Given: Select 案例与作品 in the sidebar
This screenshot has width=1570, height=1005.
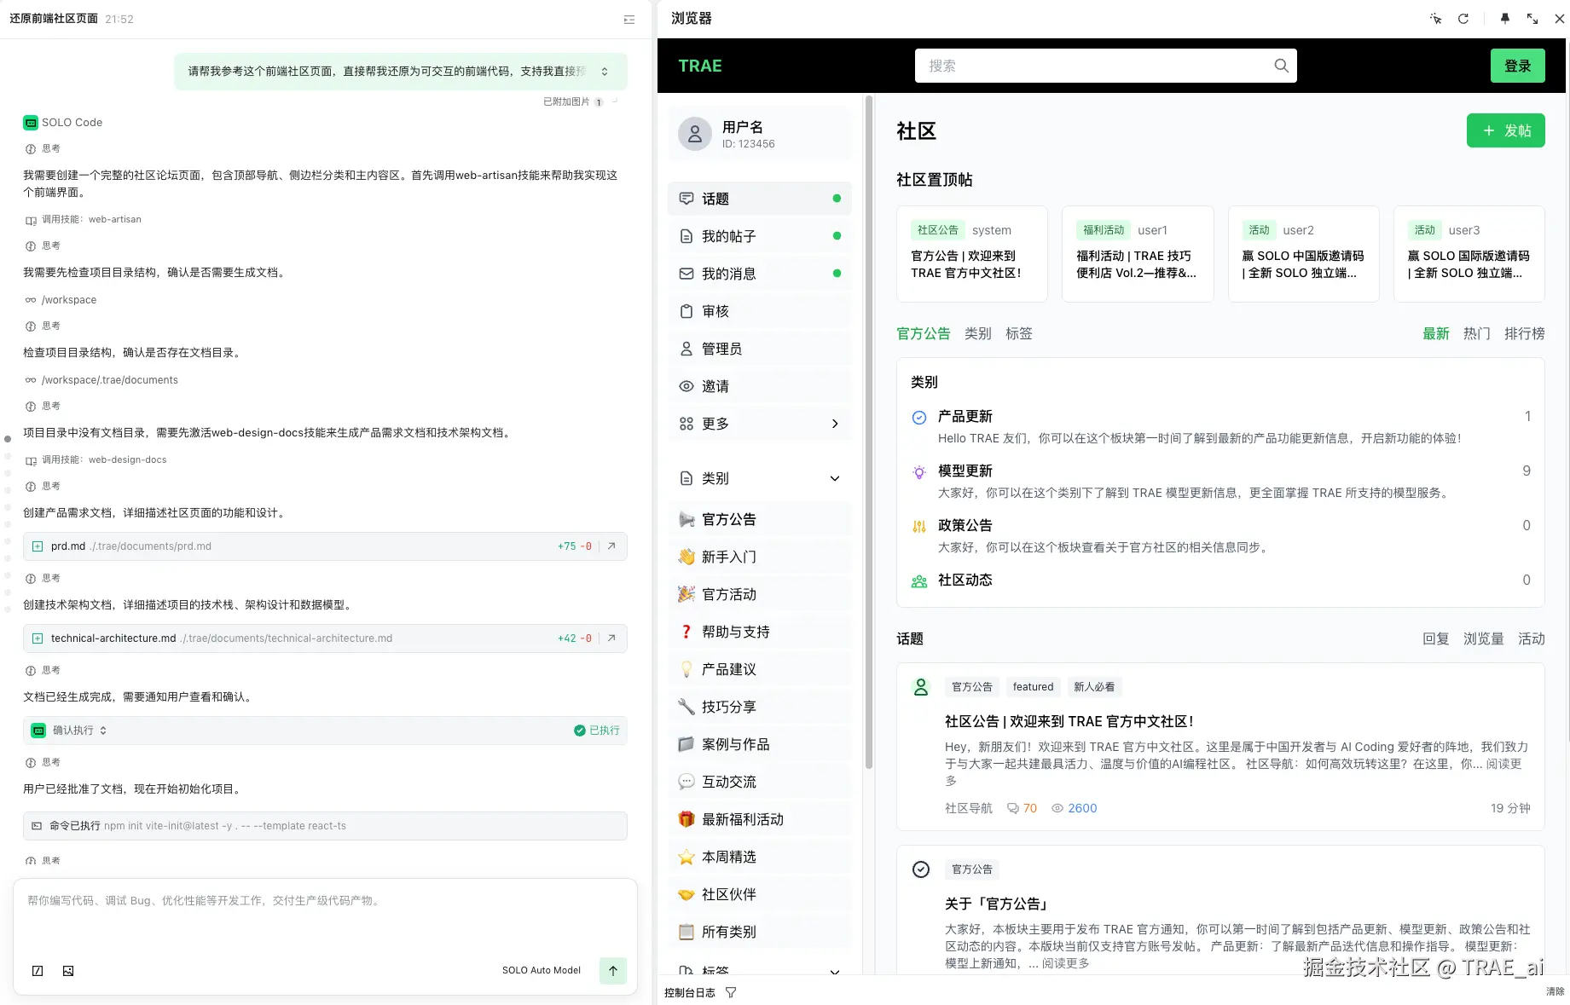Looking at the screenshot, I should [760, 744].
